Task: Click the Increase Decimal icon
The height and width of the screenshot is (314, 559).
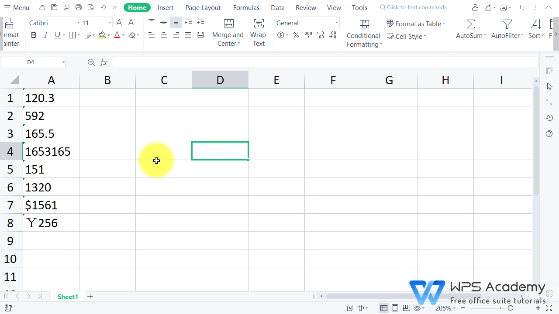Action: coord(321,35)
